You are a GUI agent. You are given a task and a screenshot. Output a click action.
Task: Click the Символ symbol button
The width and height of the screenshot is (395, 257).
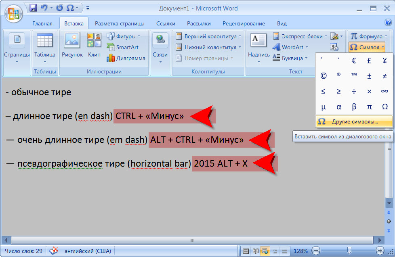pos(367,47)
